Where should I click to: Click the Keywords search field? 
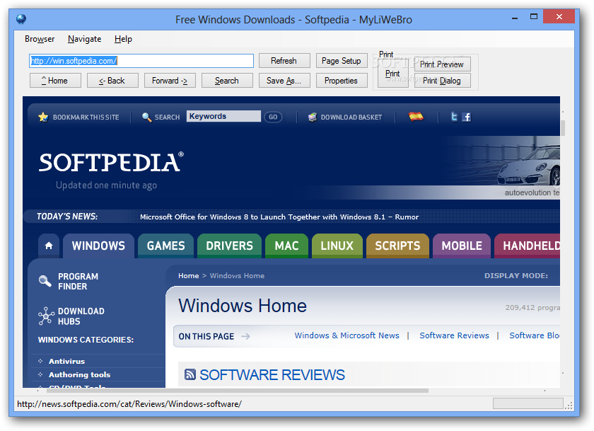pos(223,116)
